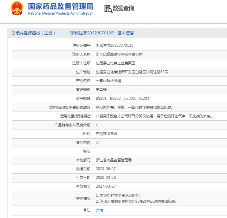Click National Medical Products Administration text

click(x=61, y=13)
